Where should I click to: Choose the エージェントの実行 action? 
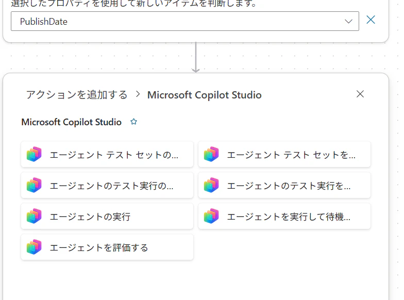107,216
